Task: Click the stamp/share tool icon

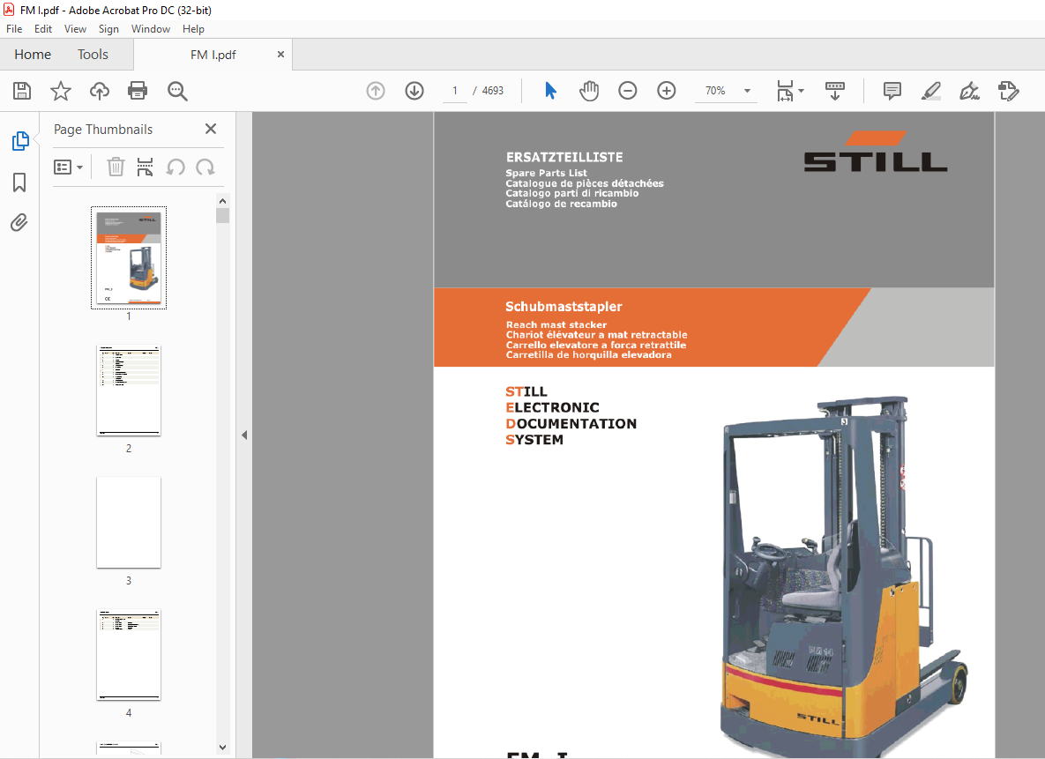Action: point(1008,91)
